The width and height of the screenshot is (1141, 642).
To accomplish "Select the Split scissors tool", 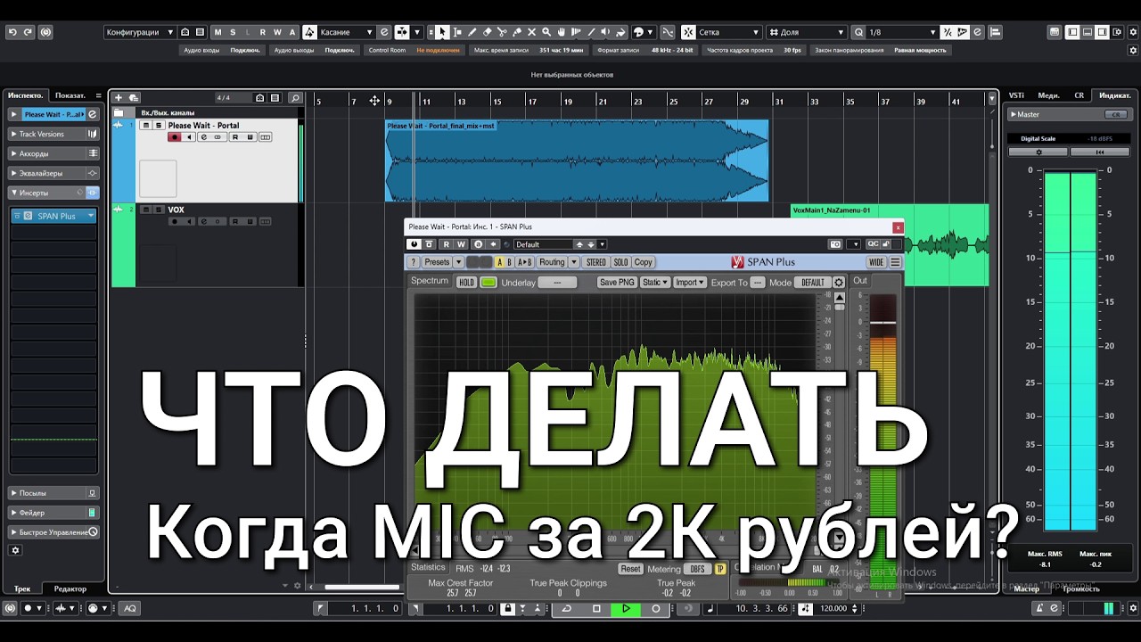I will point(502,32).
